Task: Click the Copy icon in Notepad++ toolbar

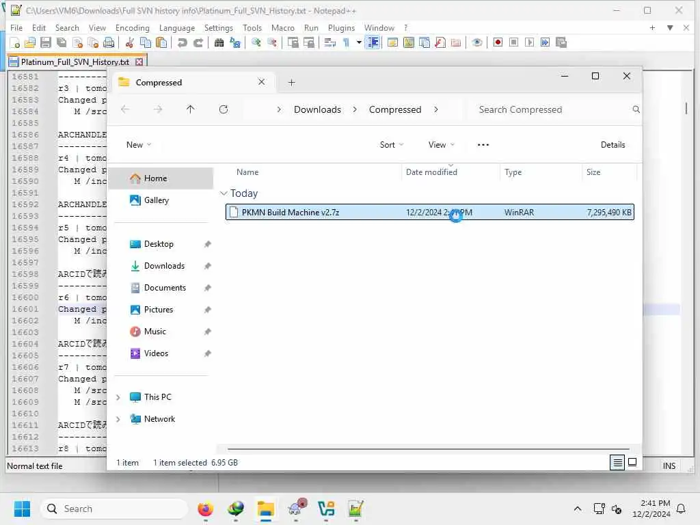Action: pyautogui.click(x=146, y=42)
